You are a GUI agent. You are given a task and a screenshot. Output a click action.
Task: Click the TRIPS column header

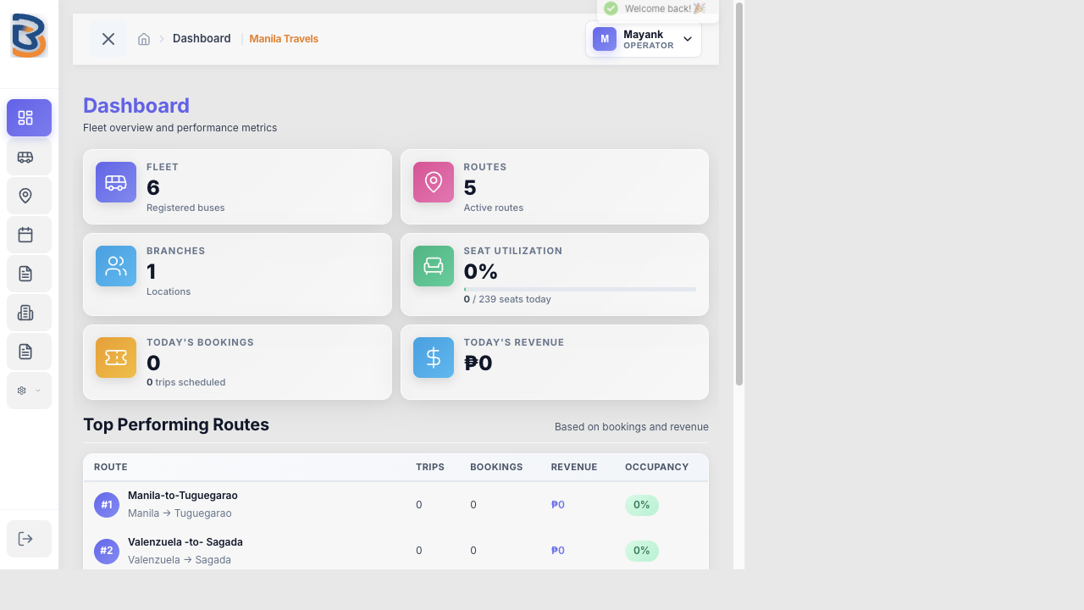(x=430, y=467)
